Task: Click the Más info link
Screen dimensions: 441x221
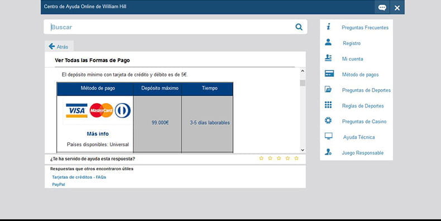Action: point(98,134)
